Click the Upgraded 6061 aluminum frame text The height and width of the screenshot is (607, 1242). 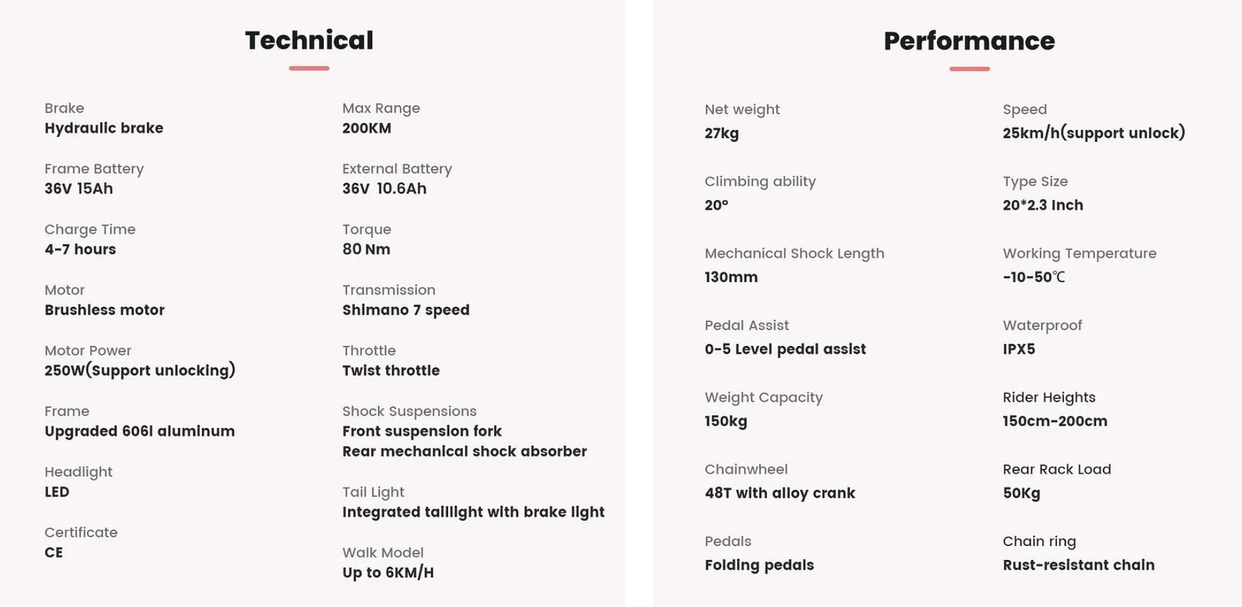[x=139, y=431]
